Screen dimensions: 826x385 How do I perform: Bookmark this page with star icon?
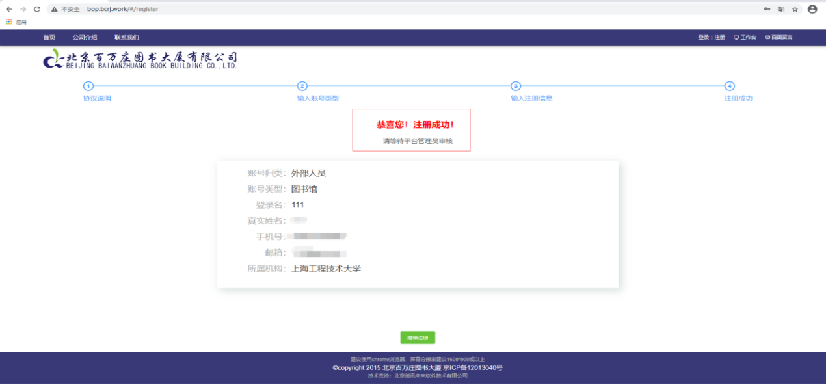pyautogui.click(x=795, y=9)
